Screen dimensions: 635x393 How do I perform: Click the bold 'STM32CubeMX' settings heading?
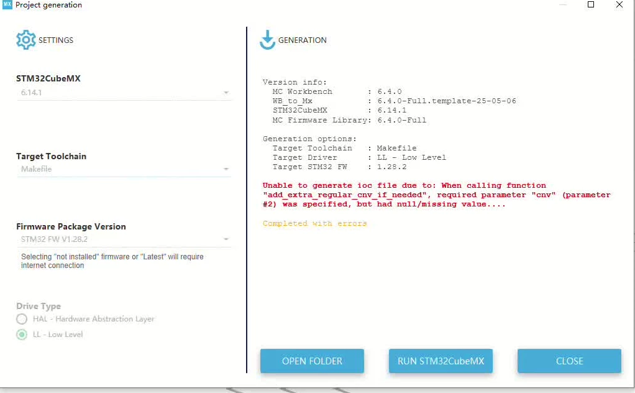pyautogui.click(x=48, y=78)
